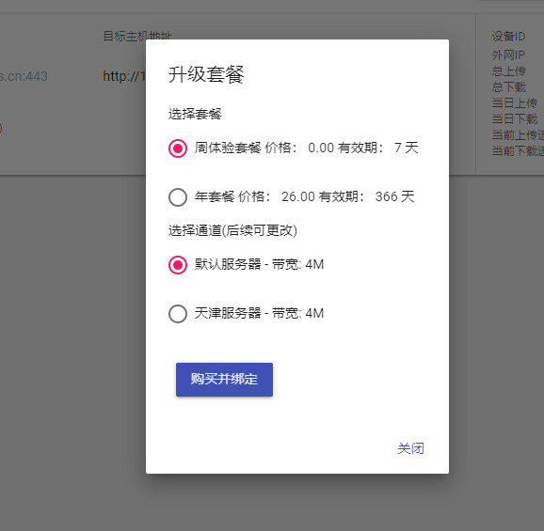The height and width of the screenshot is (531, 544).
Task: Click the 总上传 label in right panel
Action: tap(508, 71)
